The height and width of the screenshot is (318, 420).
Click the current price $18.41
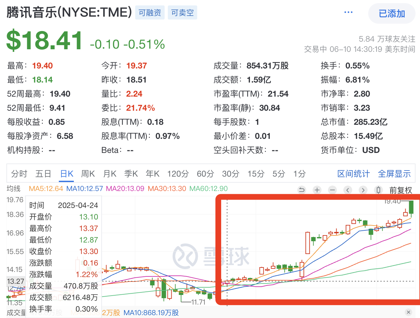(x=44, y=40)
